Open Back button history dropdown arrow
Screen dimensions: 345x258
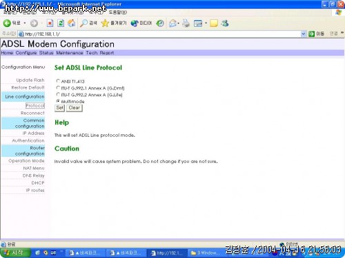(x=25, y=23)
